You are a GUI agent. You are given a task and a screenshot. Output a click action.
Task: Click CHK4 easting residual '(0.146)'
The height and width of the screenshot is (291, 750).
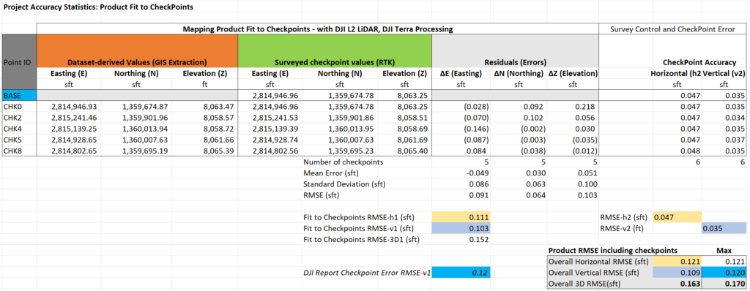pyautogui.click(x=476, y=128)
